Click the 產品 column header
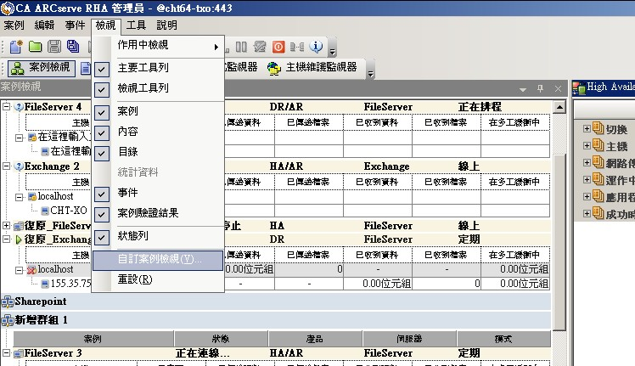Image resolution: width=635 pixels, height=366 pixels. pos(315,339)
